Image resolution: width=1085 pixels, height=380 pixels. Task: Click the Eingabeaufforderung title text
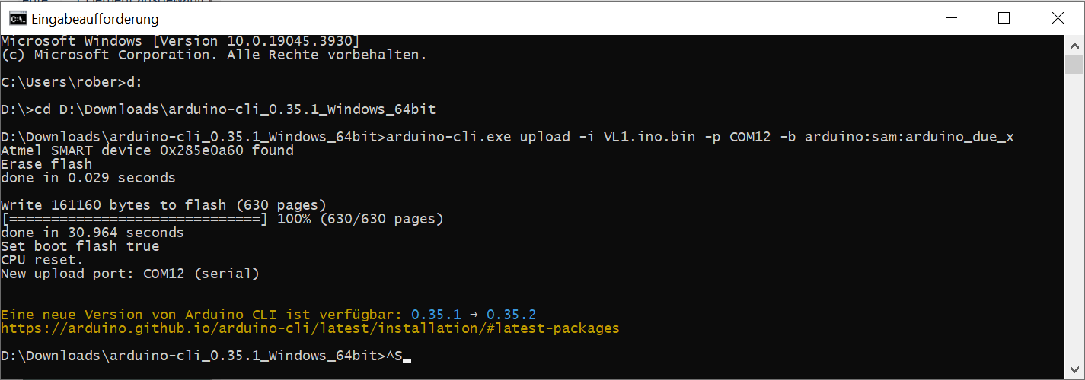click(x=94, y=18)
